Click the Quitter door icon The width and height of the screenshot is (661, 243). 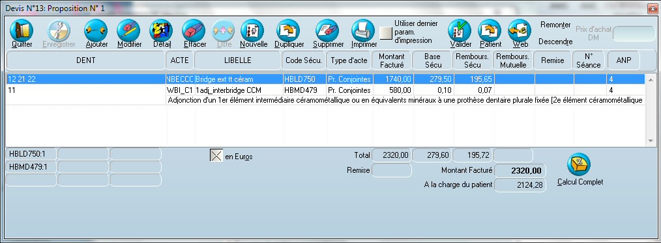point(21,31)
